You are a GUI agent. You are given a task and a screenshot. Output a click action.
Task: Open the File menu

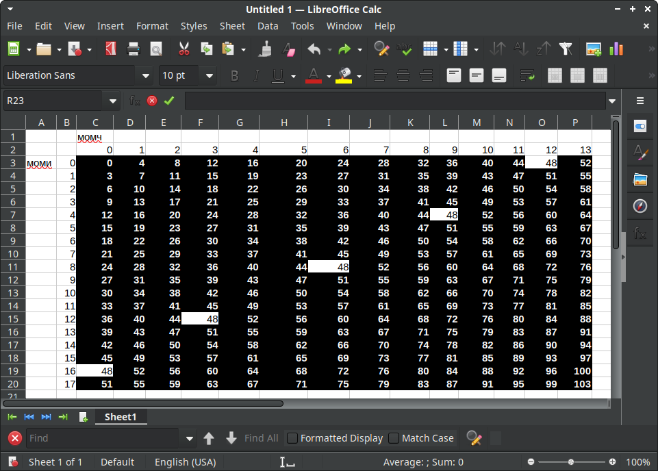14,26
